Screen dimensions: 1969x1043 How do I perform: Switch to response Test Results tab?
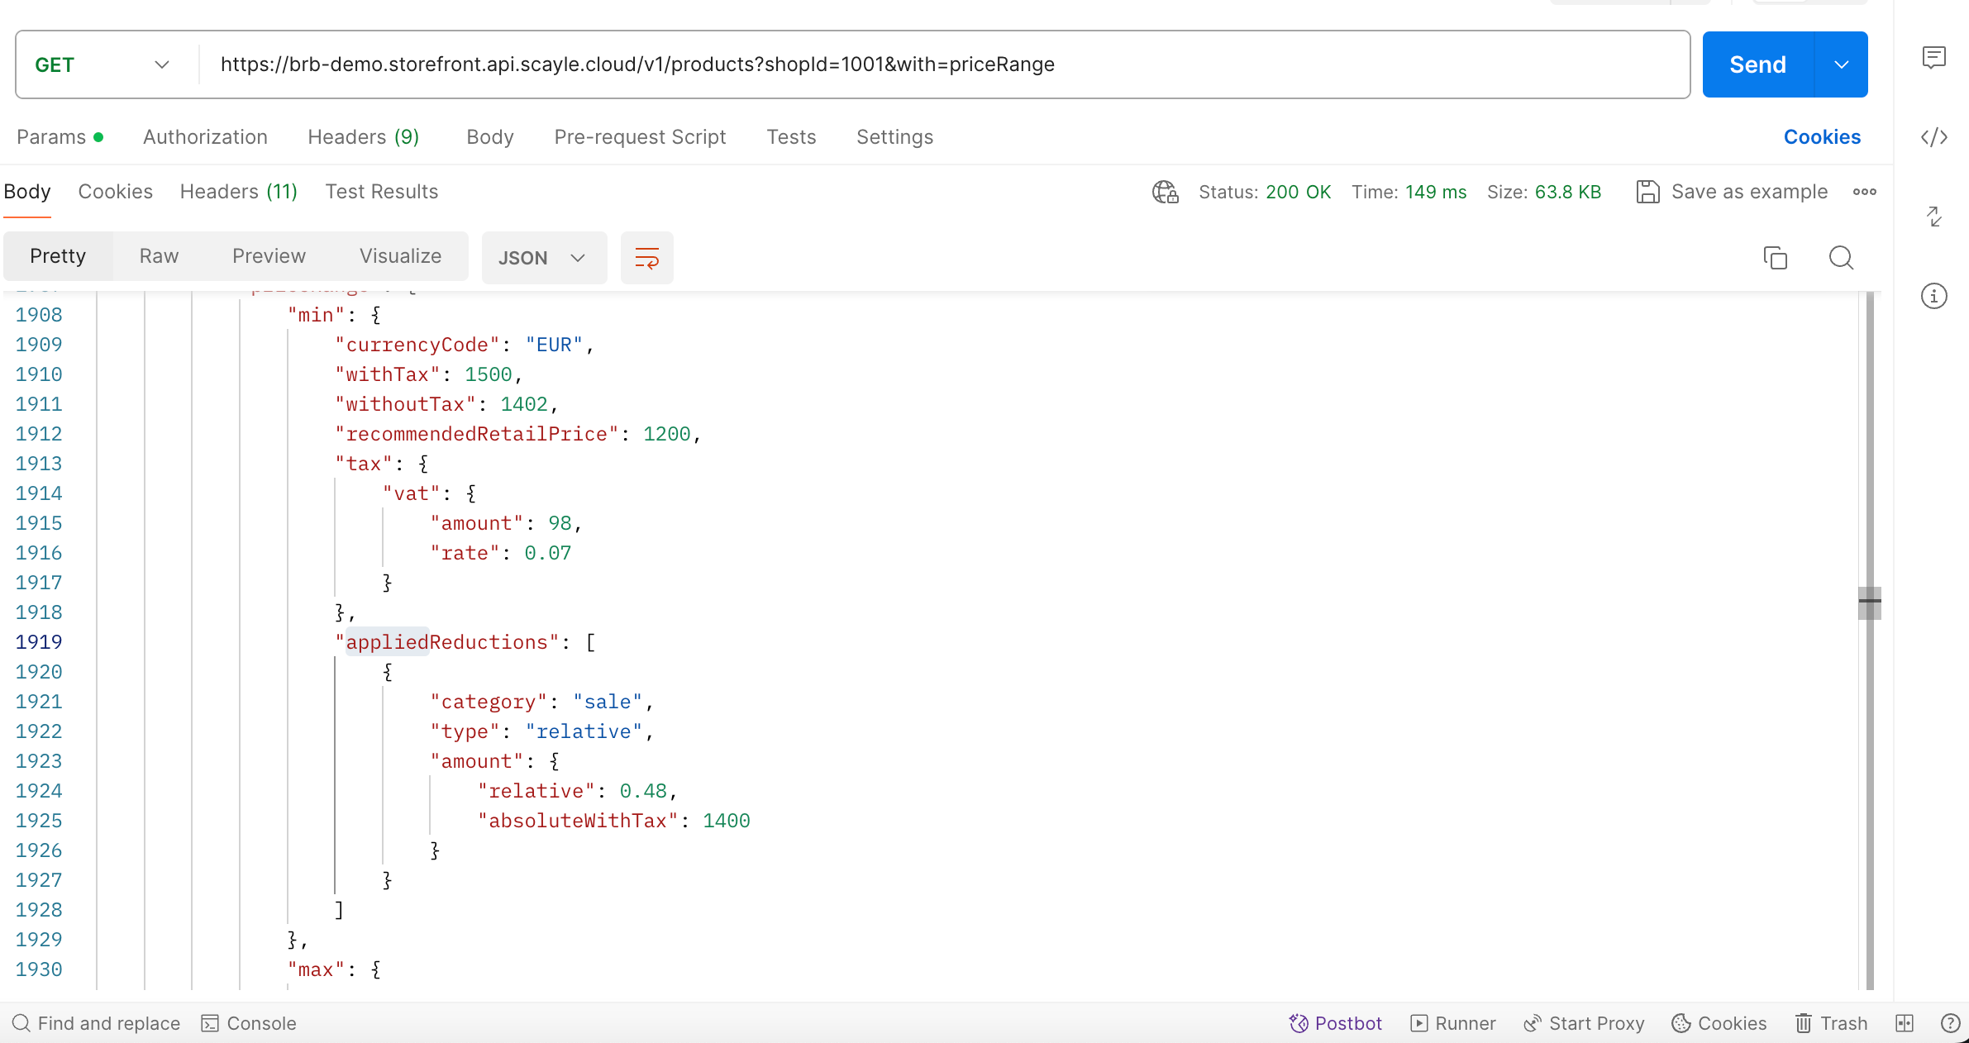point(381,192)
